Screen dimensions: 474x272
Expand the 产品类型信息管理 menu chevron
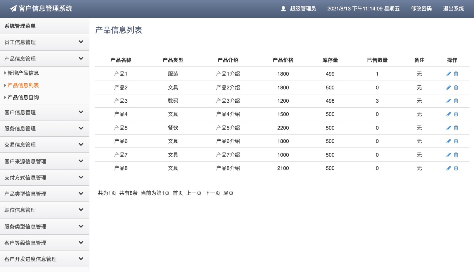(81, 193)
